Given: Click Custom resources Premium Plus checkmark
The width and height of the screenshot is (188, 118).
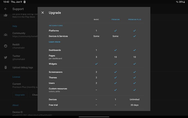Looking at the screenshot, I should point(135,90).
